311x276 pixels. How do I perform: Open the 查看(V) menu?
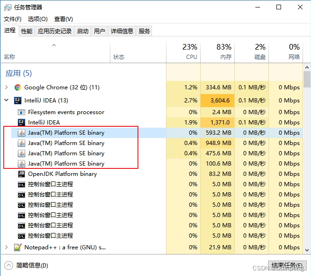(x=64, y=19)
